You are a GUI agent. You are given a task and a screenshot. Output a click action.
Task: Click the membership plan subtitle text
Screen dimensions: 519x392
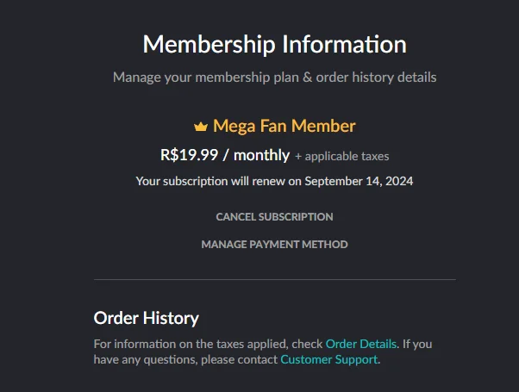coord(274,78)
